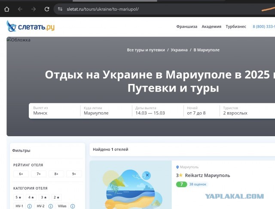Click the sletat.ru address bar URL

coord(103,9)
